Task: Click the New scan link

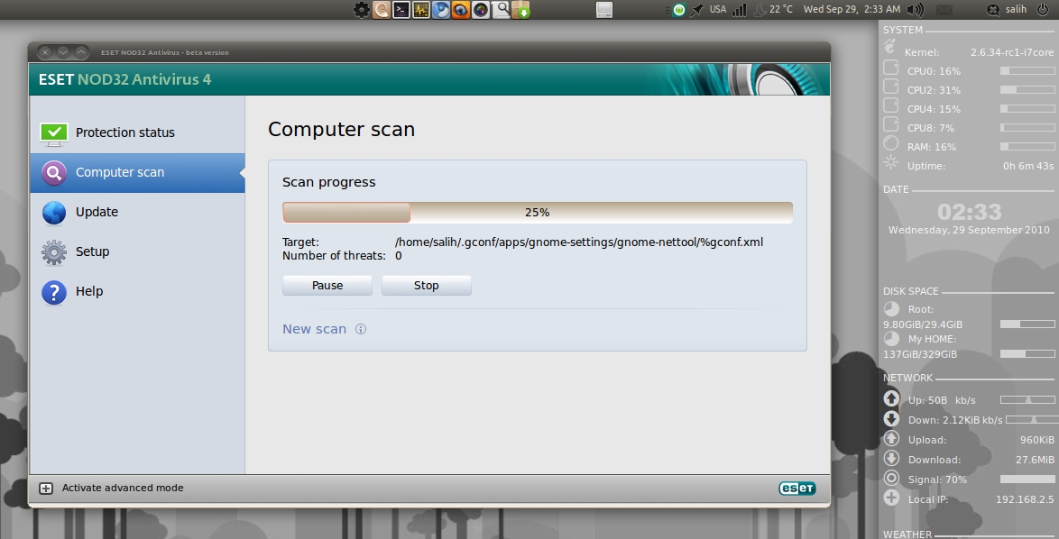Action: [314, 329]
